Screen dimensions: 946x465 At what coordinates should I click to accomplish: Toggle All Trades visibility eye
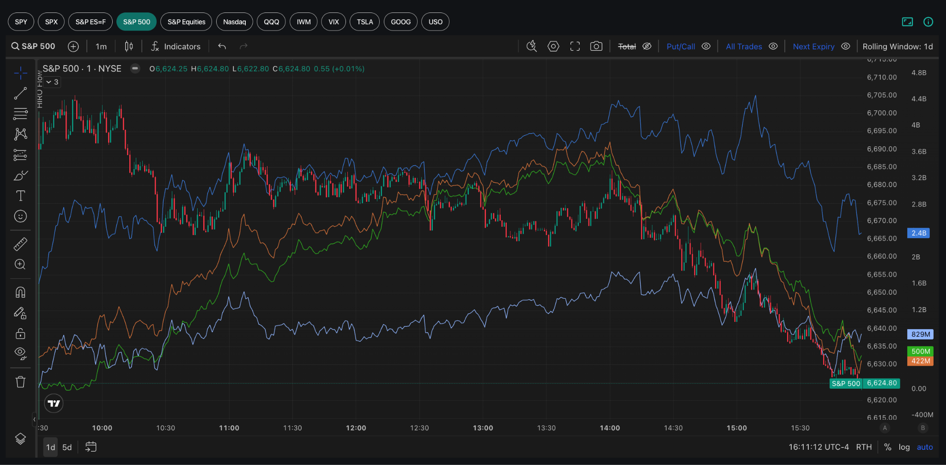point(773,46)
